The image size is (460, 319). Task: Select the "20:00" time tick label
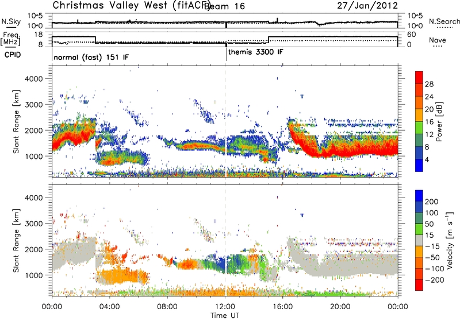340,307
